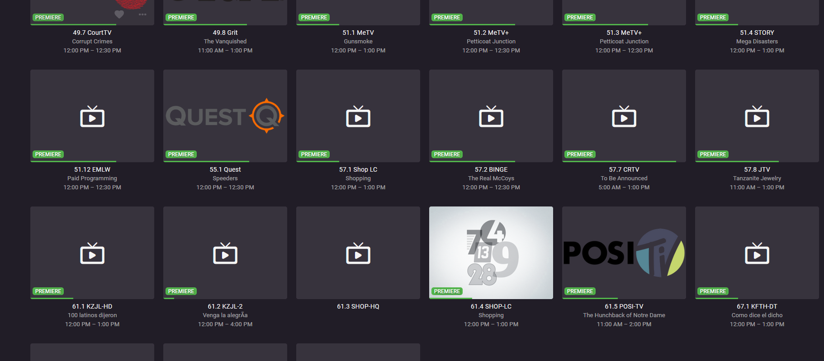The width and height of the screenshot is (824, 361).
Task: Select the 57.1 Shop LC channel title
Action: pos(358,169)
